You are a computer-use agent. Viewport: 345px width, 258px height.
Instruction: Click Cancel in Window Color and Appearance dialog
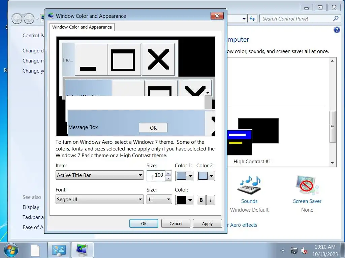point(176,223)
